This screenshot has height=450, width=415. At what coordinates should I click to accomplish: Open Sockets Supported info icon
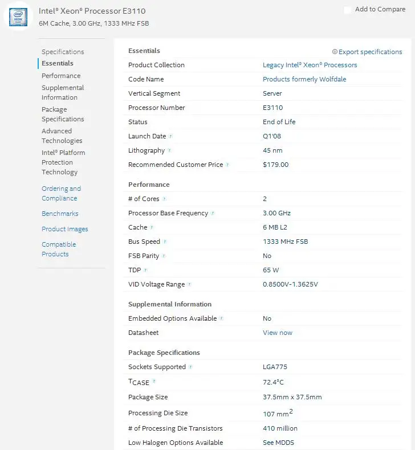190,367
